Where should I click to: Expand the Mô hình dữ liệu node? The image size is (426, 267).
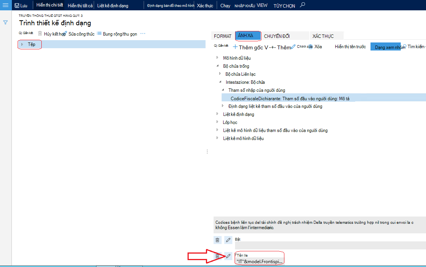[217, 58]
